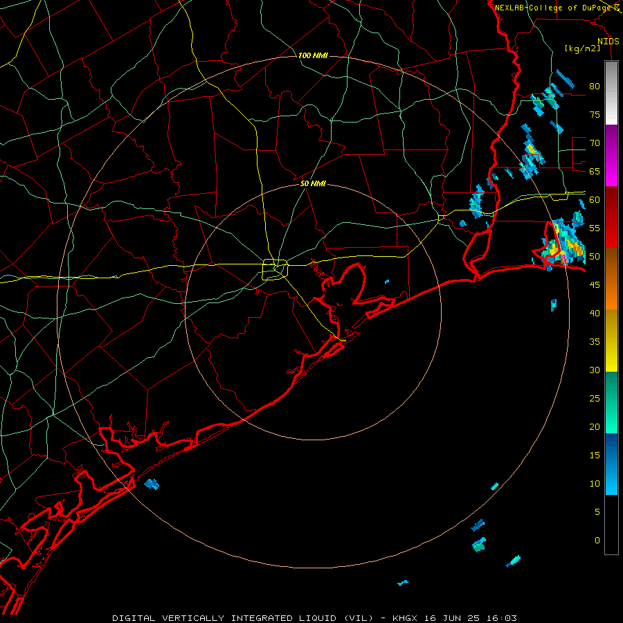Pick the white-gray segment of the color bar
Screen dimensions: 623x623
pyautogui.click(x=611, y=93)
